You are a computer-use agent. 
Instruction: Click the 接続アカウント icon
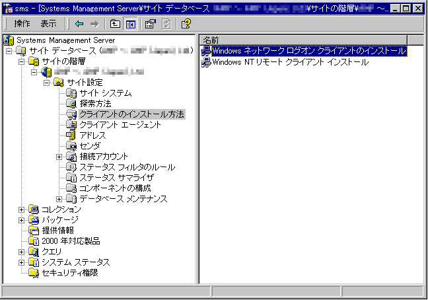[71, 157]
